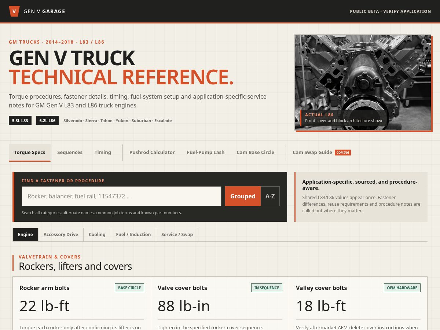The height and width of the screenshot is (330, 440).
Task: Click the Rockers, lifters and covers heading
Action: [75, 266]
